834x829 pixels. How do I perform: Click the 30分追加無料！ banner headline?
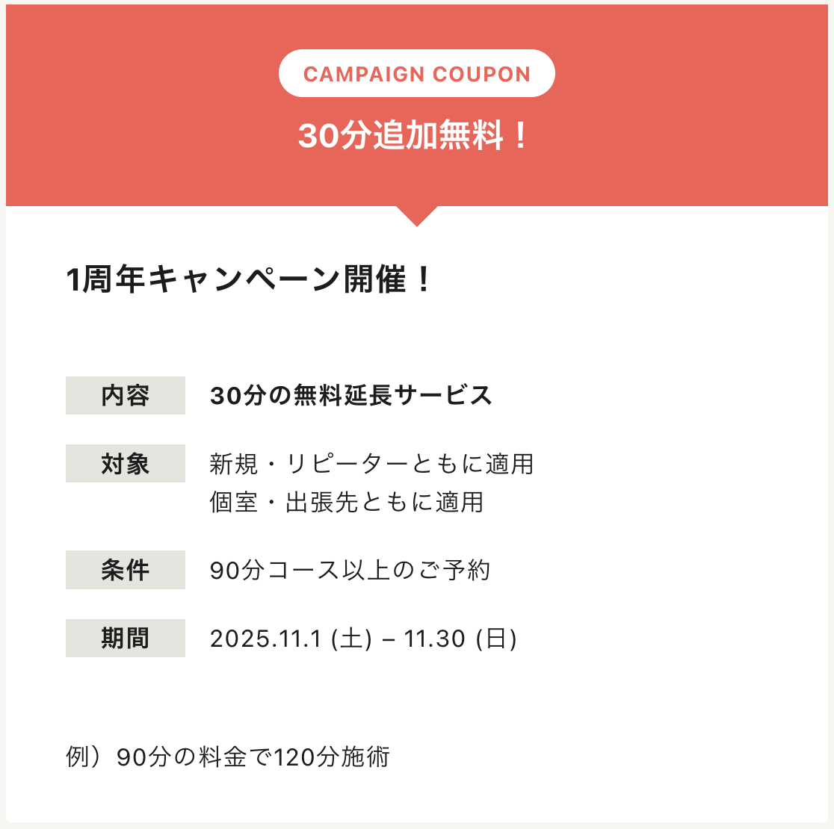click(413, 136)
